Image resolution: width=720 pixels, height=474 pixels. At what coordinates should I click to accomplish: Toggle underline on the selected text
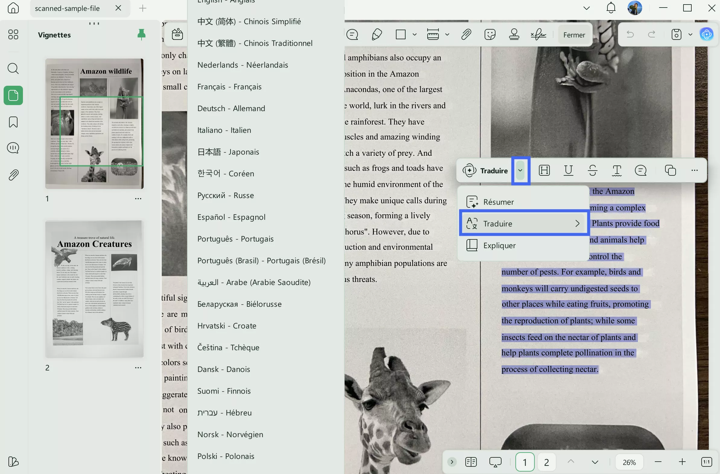coord(568,170)
